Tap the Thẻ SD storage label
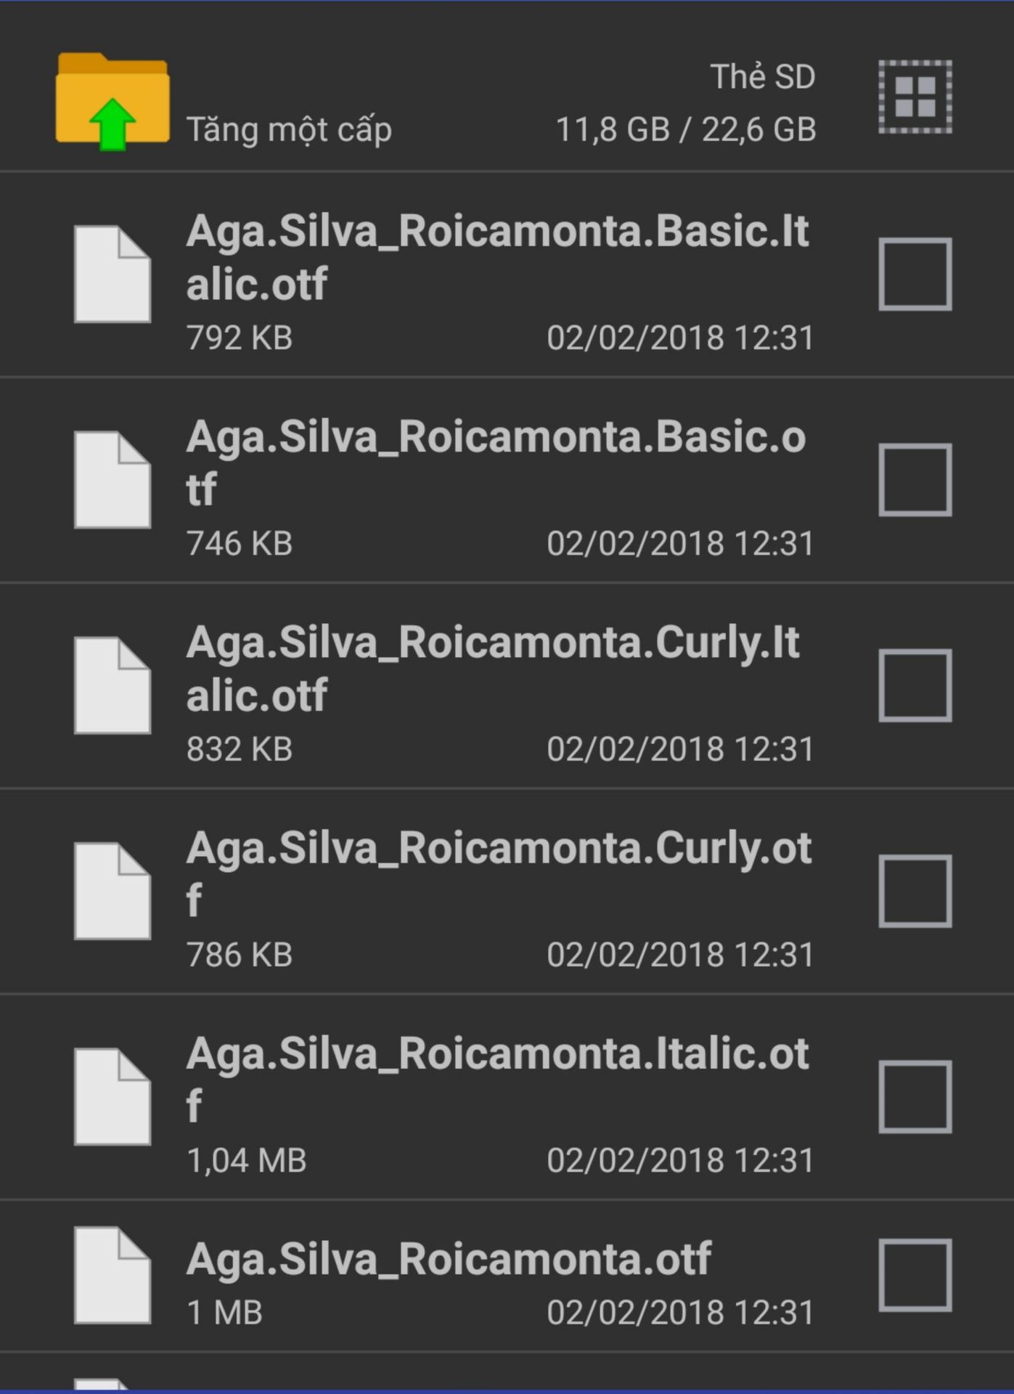The height and width of the screenshot is (1394, 1014). pos(763,76)
